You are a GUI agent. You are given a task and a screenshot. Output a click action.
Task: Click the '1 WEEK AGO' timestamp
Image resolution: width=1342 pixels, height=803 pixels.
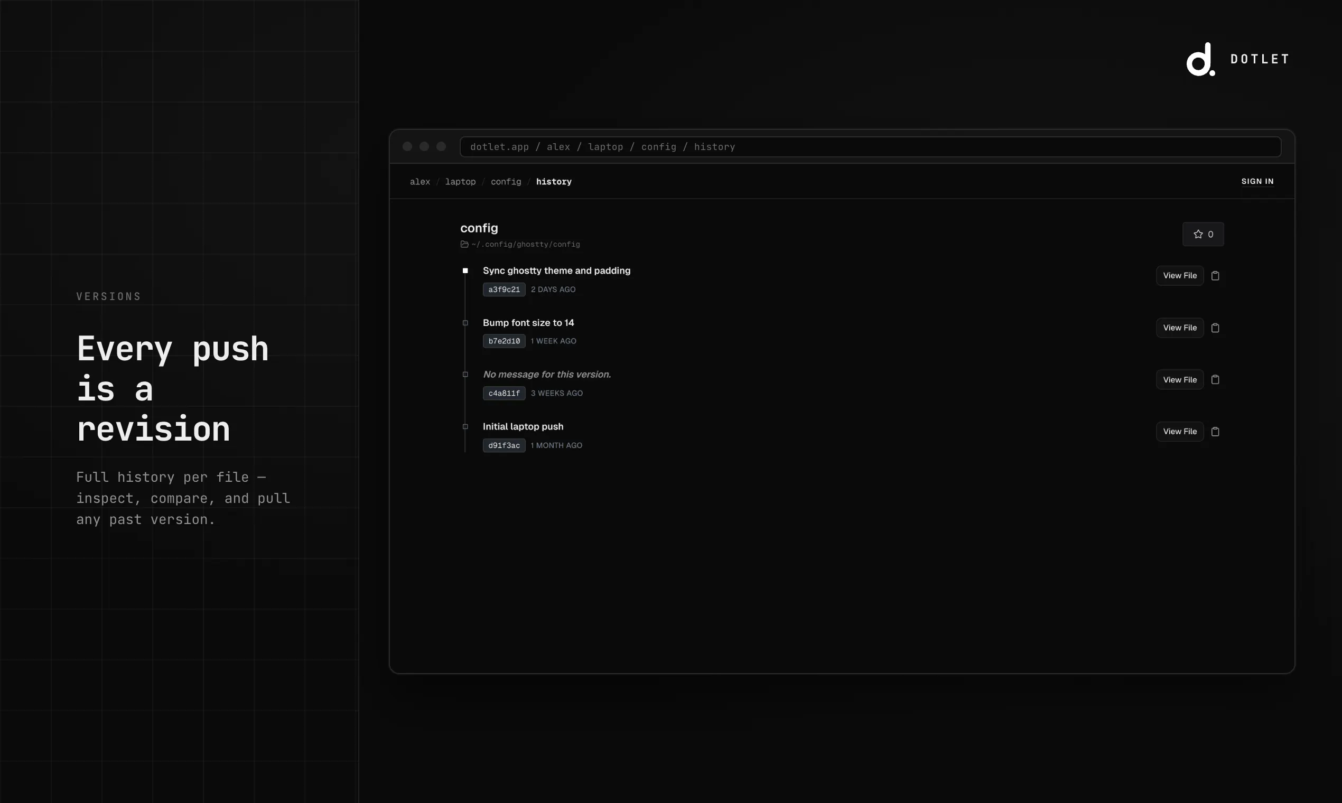click(x=553, y=341)
